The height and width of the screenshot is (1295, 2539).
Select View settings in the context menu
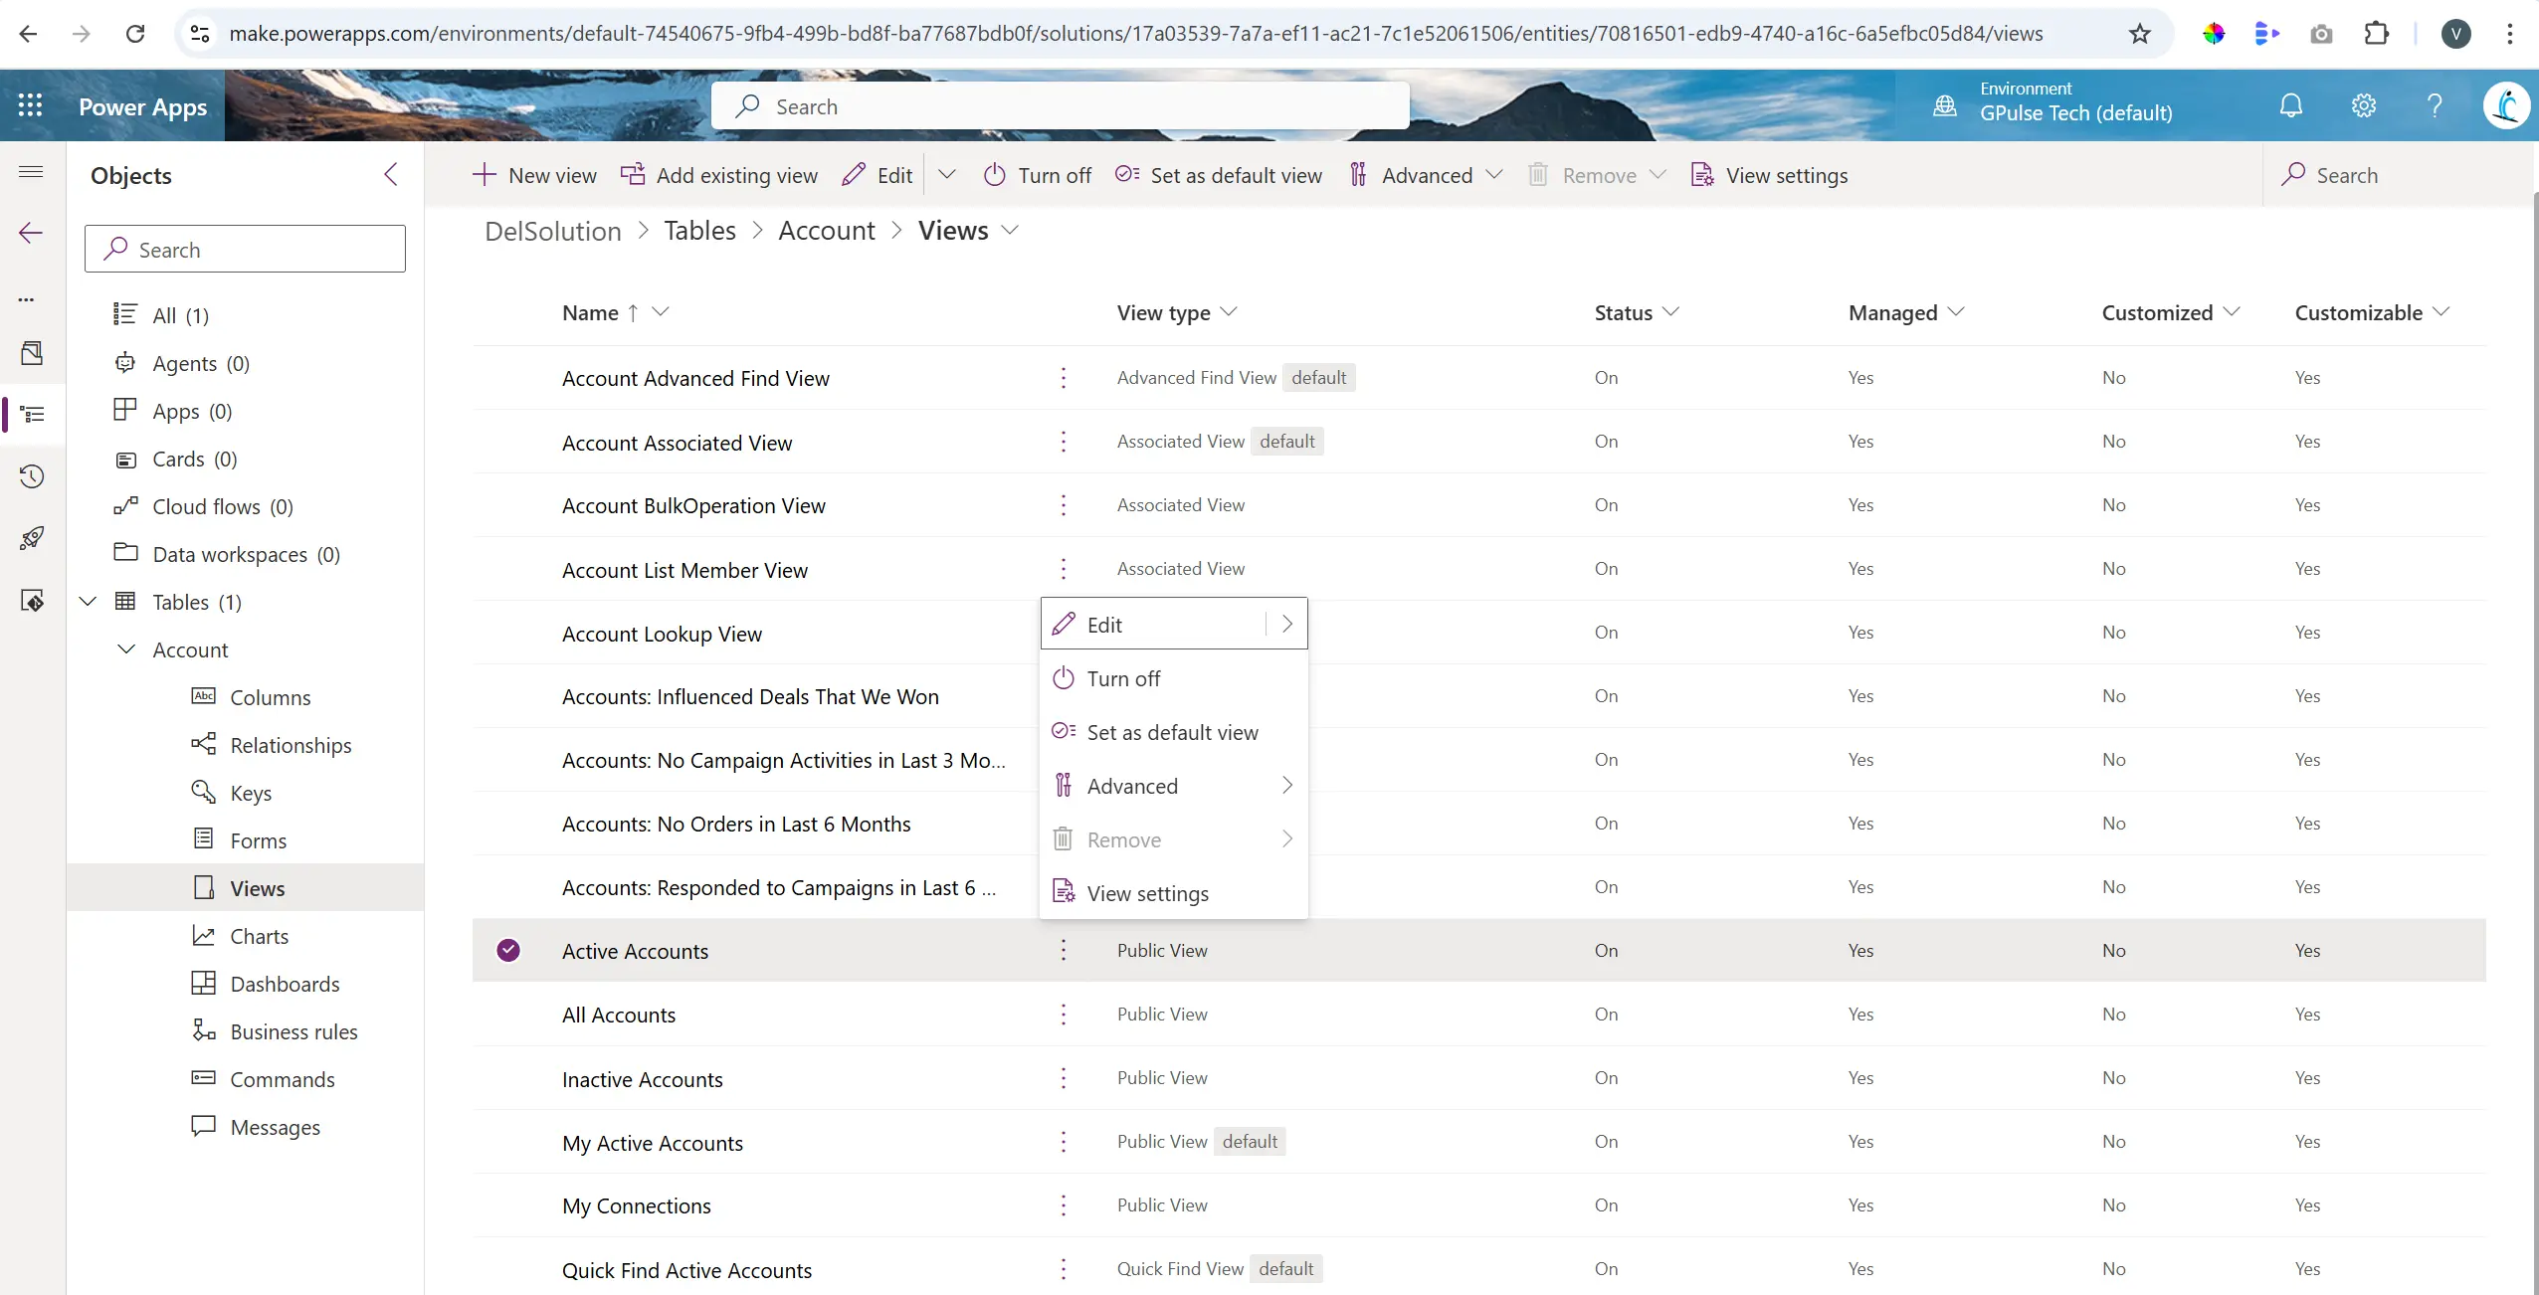[1148, 892]
